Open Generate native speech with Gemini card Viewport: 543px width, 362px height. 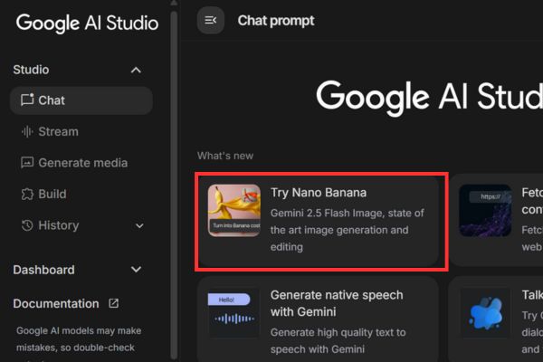pyautogui.click(x=336, y=303)
